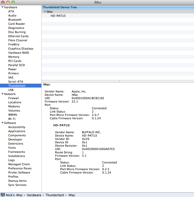Click the HD-PATU3: bold heading in details
Viewport: 194px width, 197px height.
(x=62, y=125)
